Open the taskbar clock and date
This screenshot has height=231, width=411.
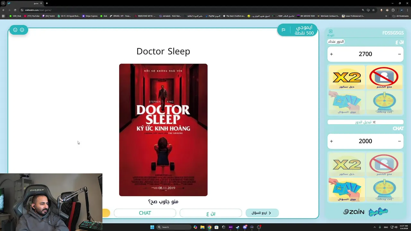[403, 227]
